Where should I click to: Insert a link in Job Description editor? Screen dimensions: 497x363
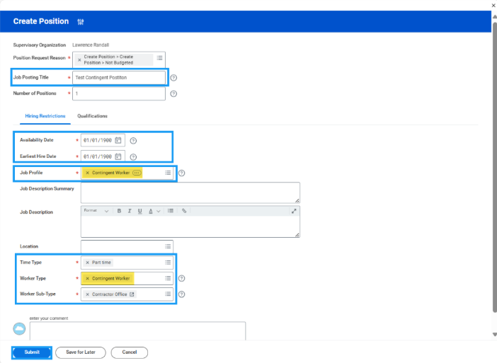click(x=184, y=211)
